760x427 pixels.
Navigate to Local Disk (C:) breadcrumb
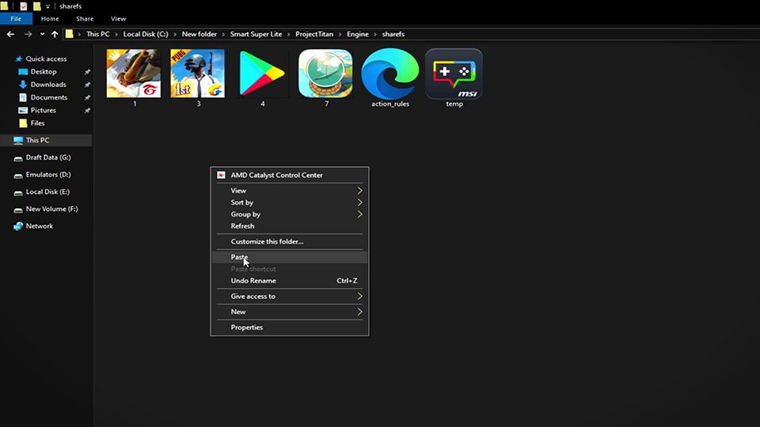pos(146,34)
